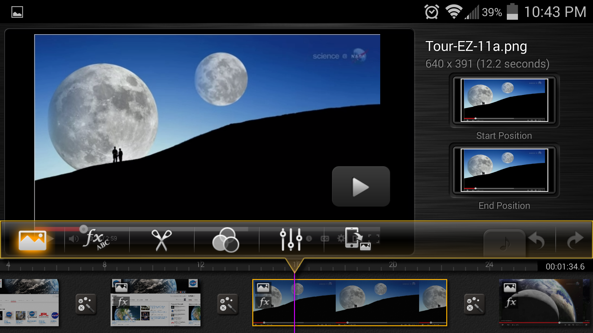The height and width of the screenshot is (333, 593).
Task: Tap the timeline ruler at mark 8
Action: [x=105, y=265]
